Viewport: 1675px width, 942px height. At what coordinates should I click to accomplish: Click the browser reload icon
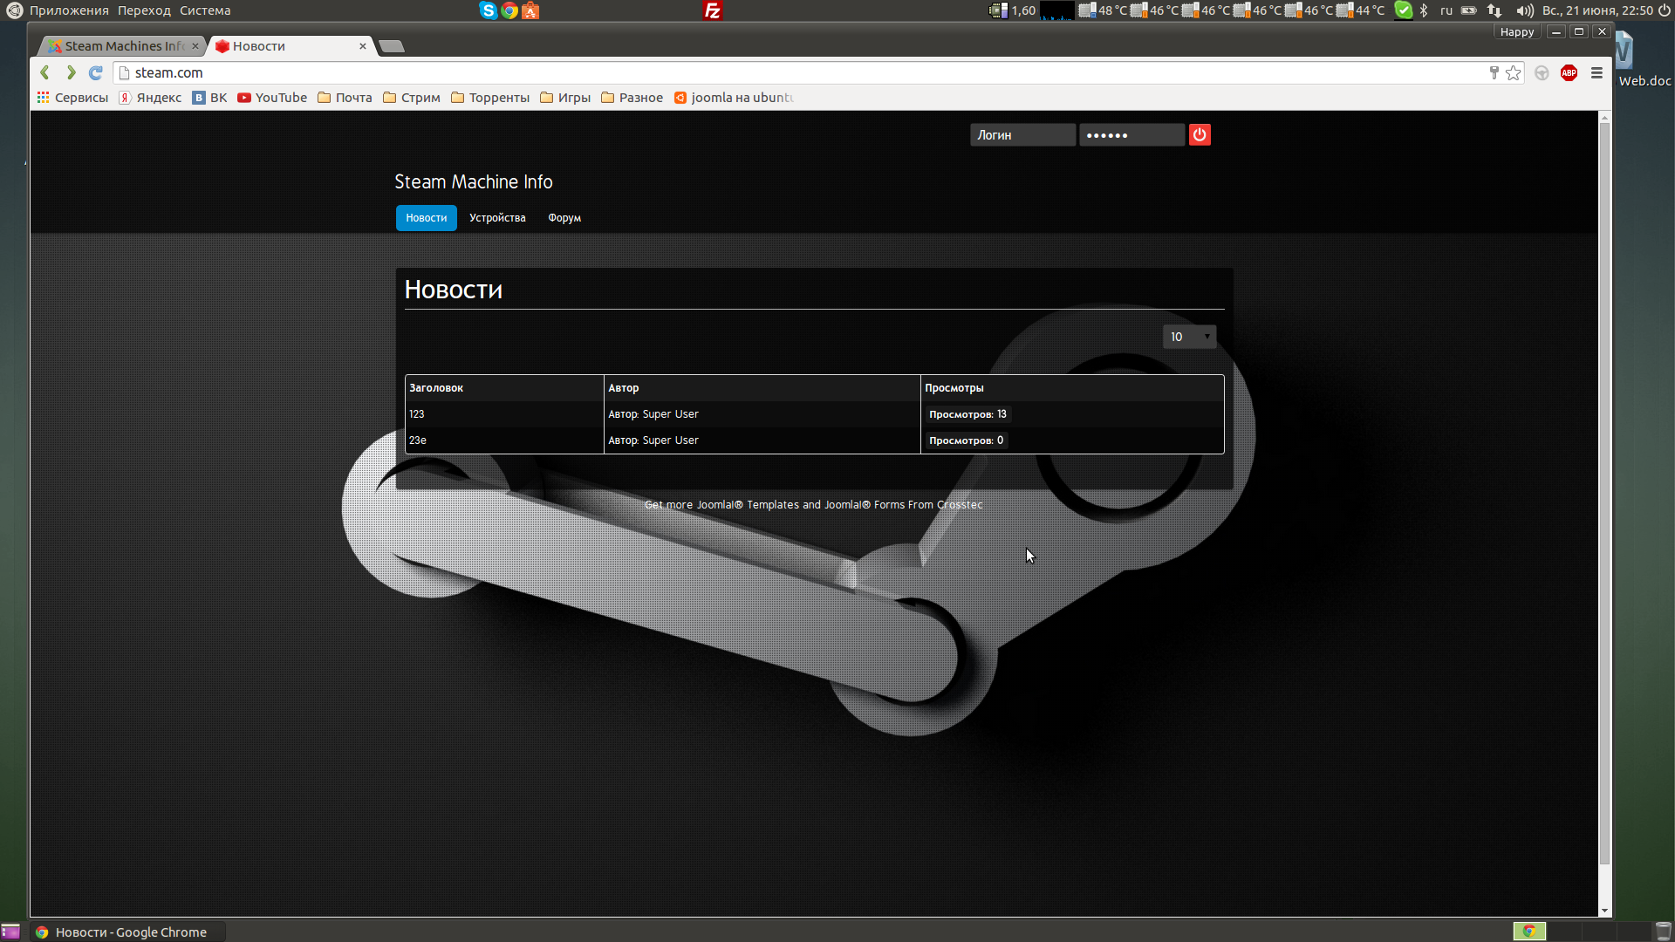coord(96,72)
